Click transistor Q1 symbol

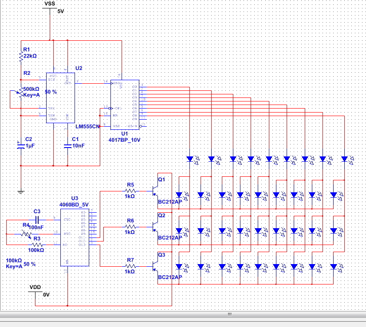[155, 191]
